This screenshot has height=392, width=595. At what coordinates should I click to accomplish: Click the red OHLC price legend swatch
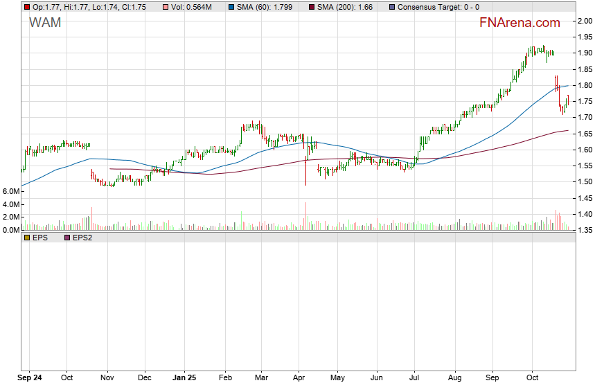[27, 7]
